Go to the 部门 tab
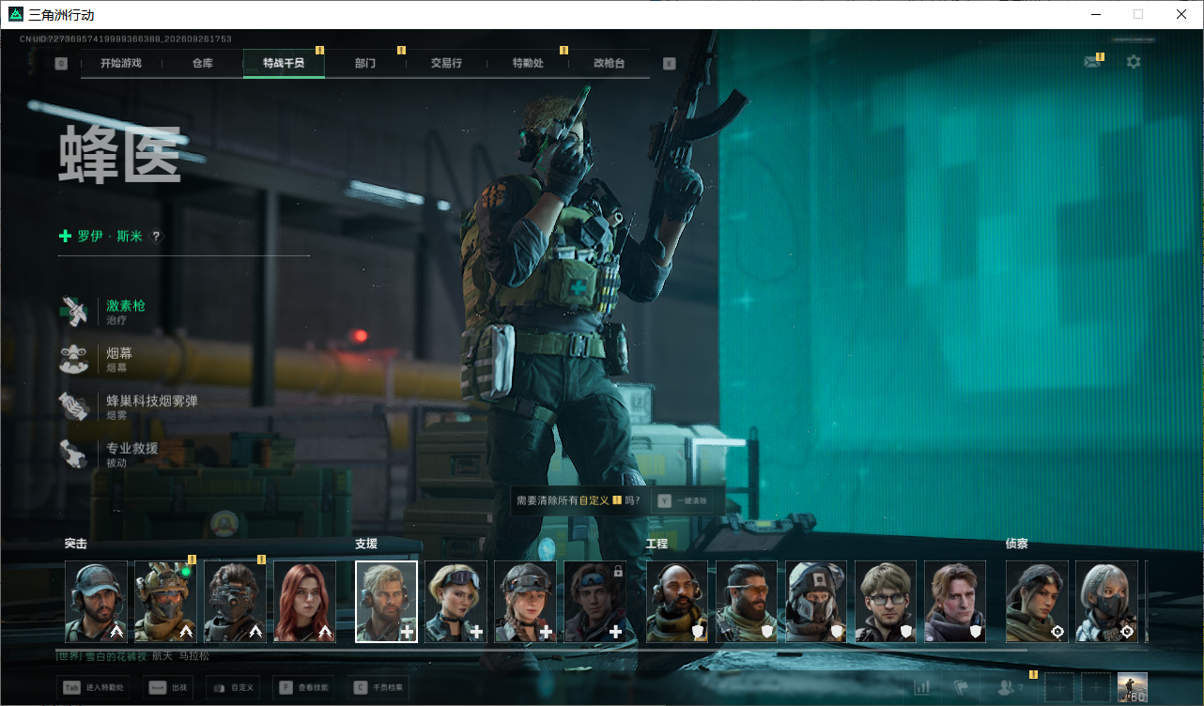This screenshot has height=706, width=1204. [x=365, y=63]
